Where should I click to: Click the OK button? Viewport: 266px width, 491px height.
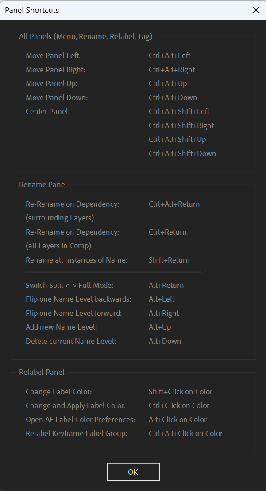pyautogui.click(x=133, y=472)
